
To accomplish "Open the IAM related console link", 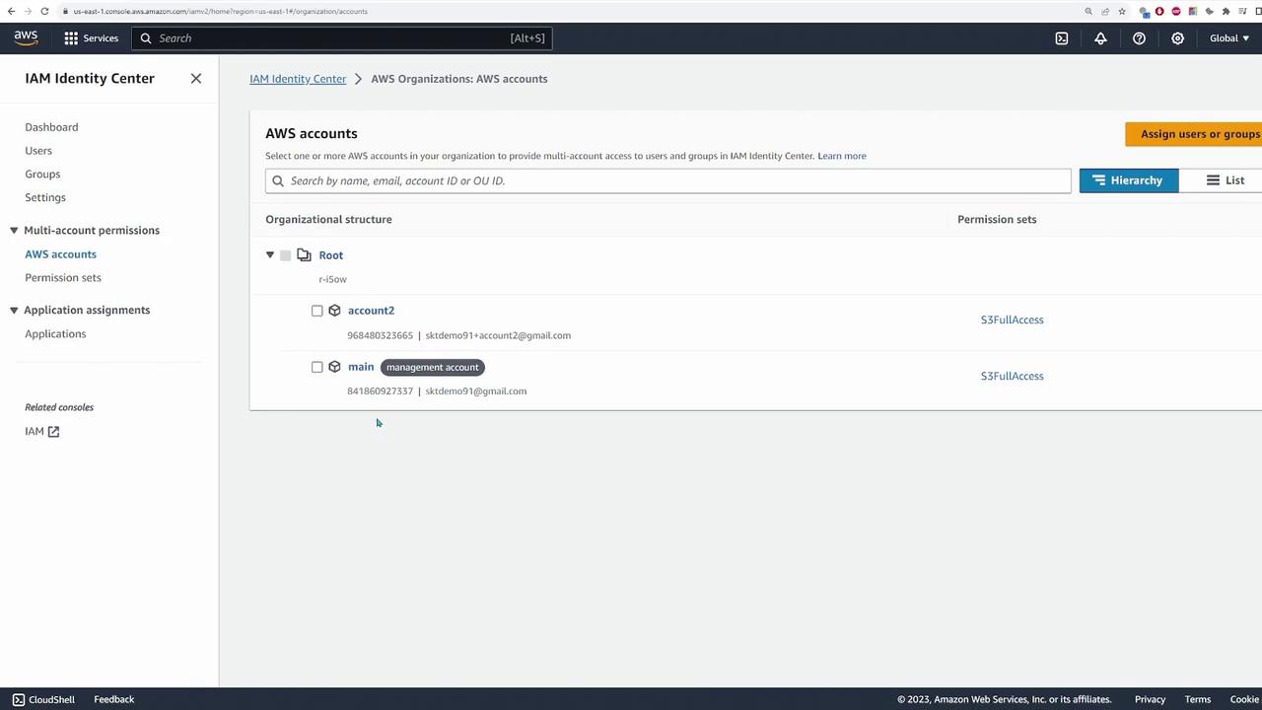I will (42, 432).
